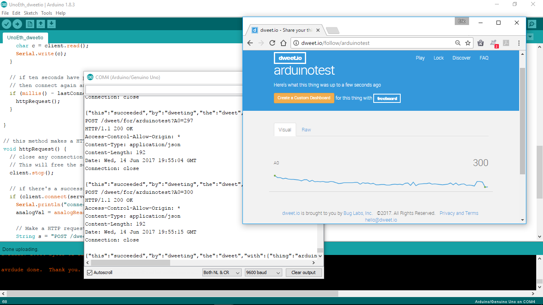The image size is (543, 305).
Task: Click the Bug Labs, Inc. footer link
Action: click(358, 213)
